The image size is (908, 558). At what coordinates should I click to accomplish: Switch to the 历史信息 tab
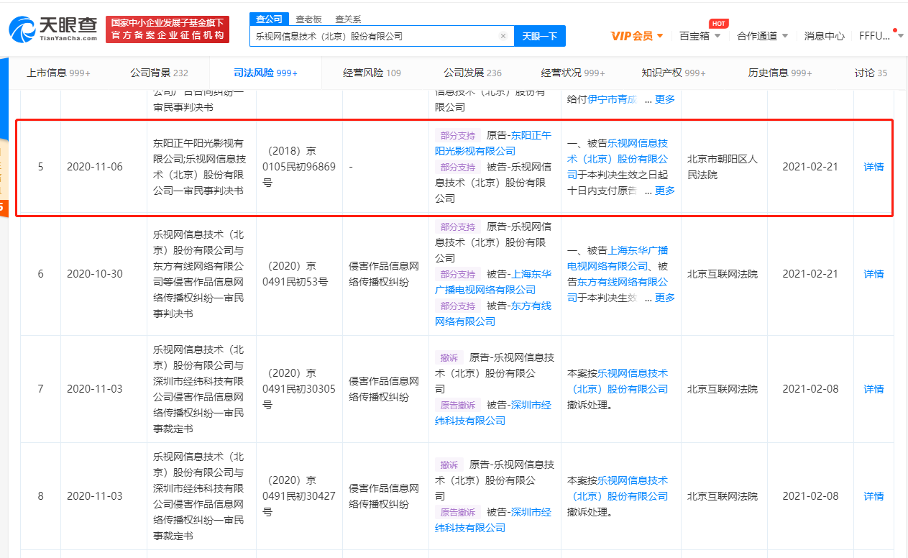pos(780,73)
